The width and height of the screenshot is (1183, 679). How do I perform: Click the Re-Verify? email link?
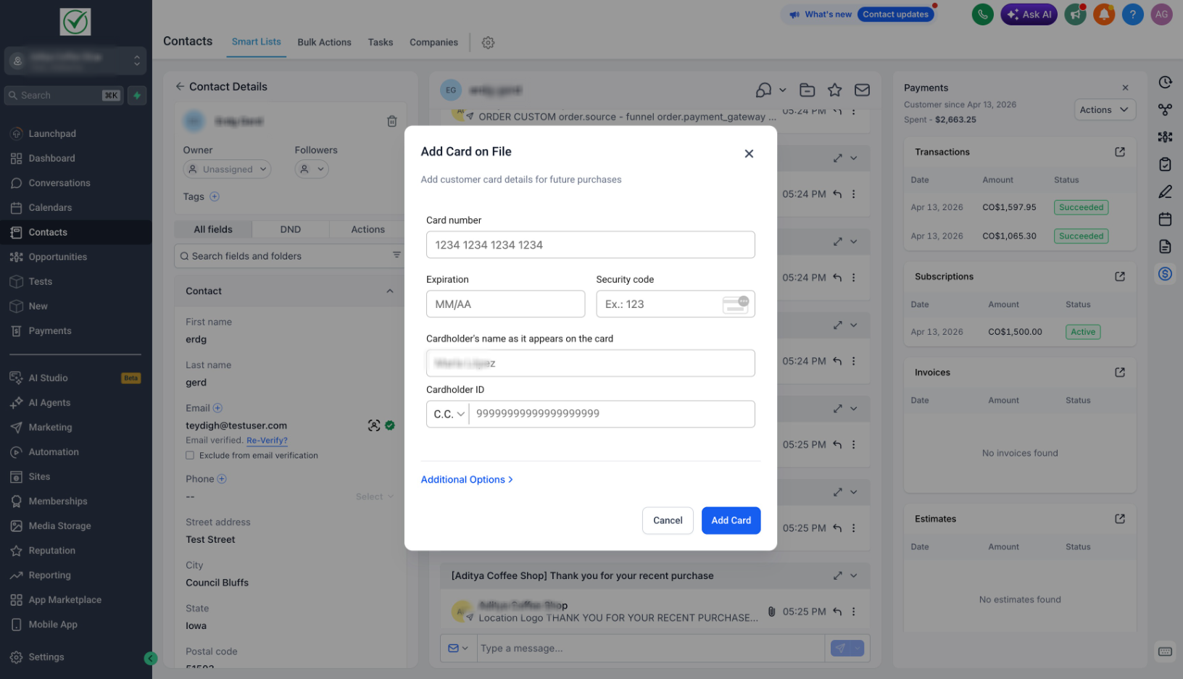click(267, 441)
